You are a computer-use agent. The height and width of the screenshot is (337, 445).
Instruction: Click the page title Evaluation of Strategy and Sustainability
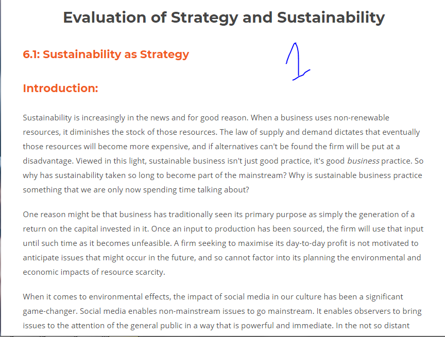point(224,17)
